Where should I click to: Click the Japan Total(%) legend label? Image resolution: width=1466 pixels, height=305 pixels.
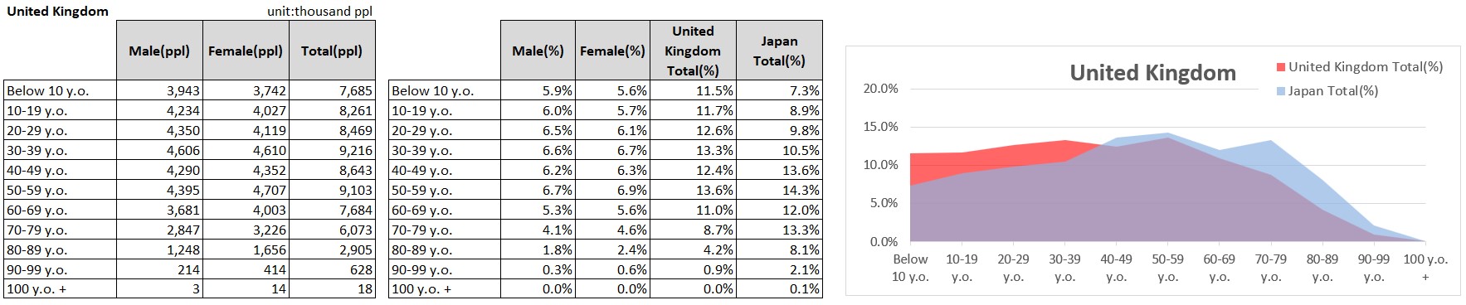coord(1333,91)
